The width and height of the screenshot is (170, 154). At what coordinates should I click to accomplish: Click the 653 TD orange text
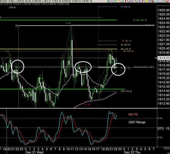pos(133,115)
